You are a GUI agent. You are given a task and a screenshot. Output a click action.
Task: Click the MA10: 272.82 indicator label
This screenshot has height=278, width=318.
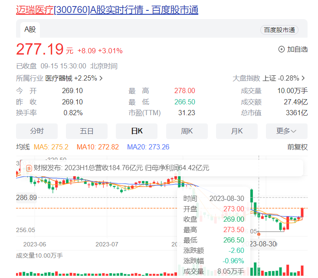point(98,147)
